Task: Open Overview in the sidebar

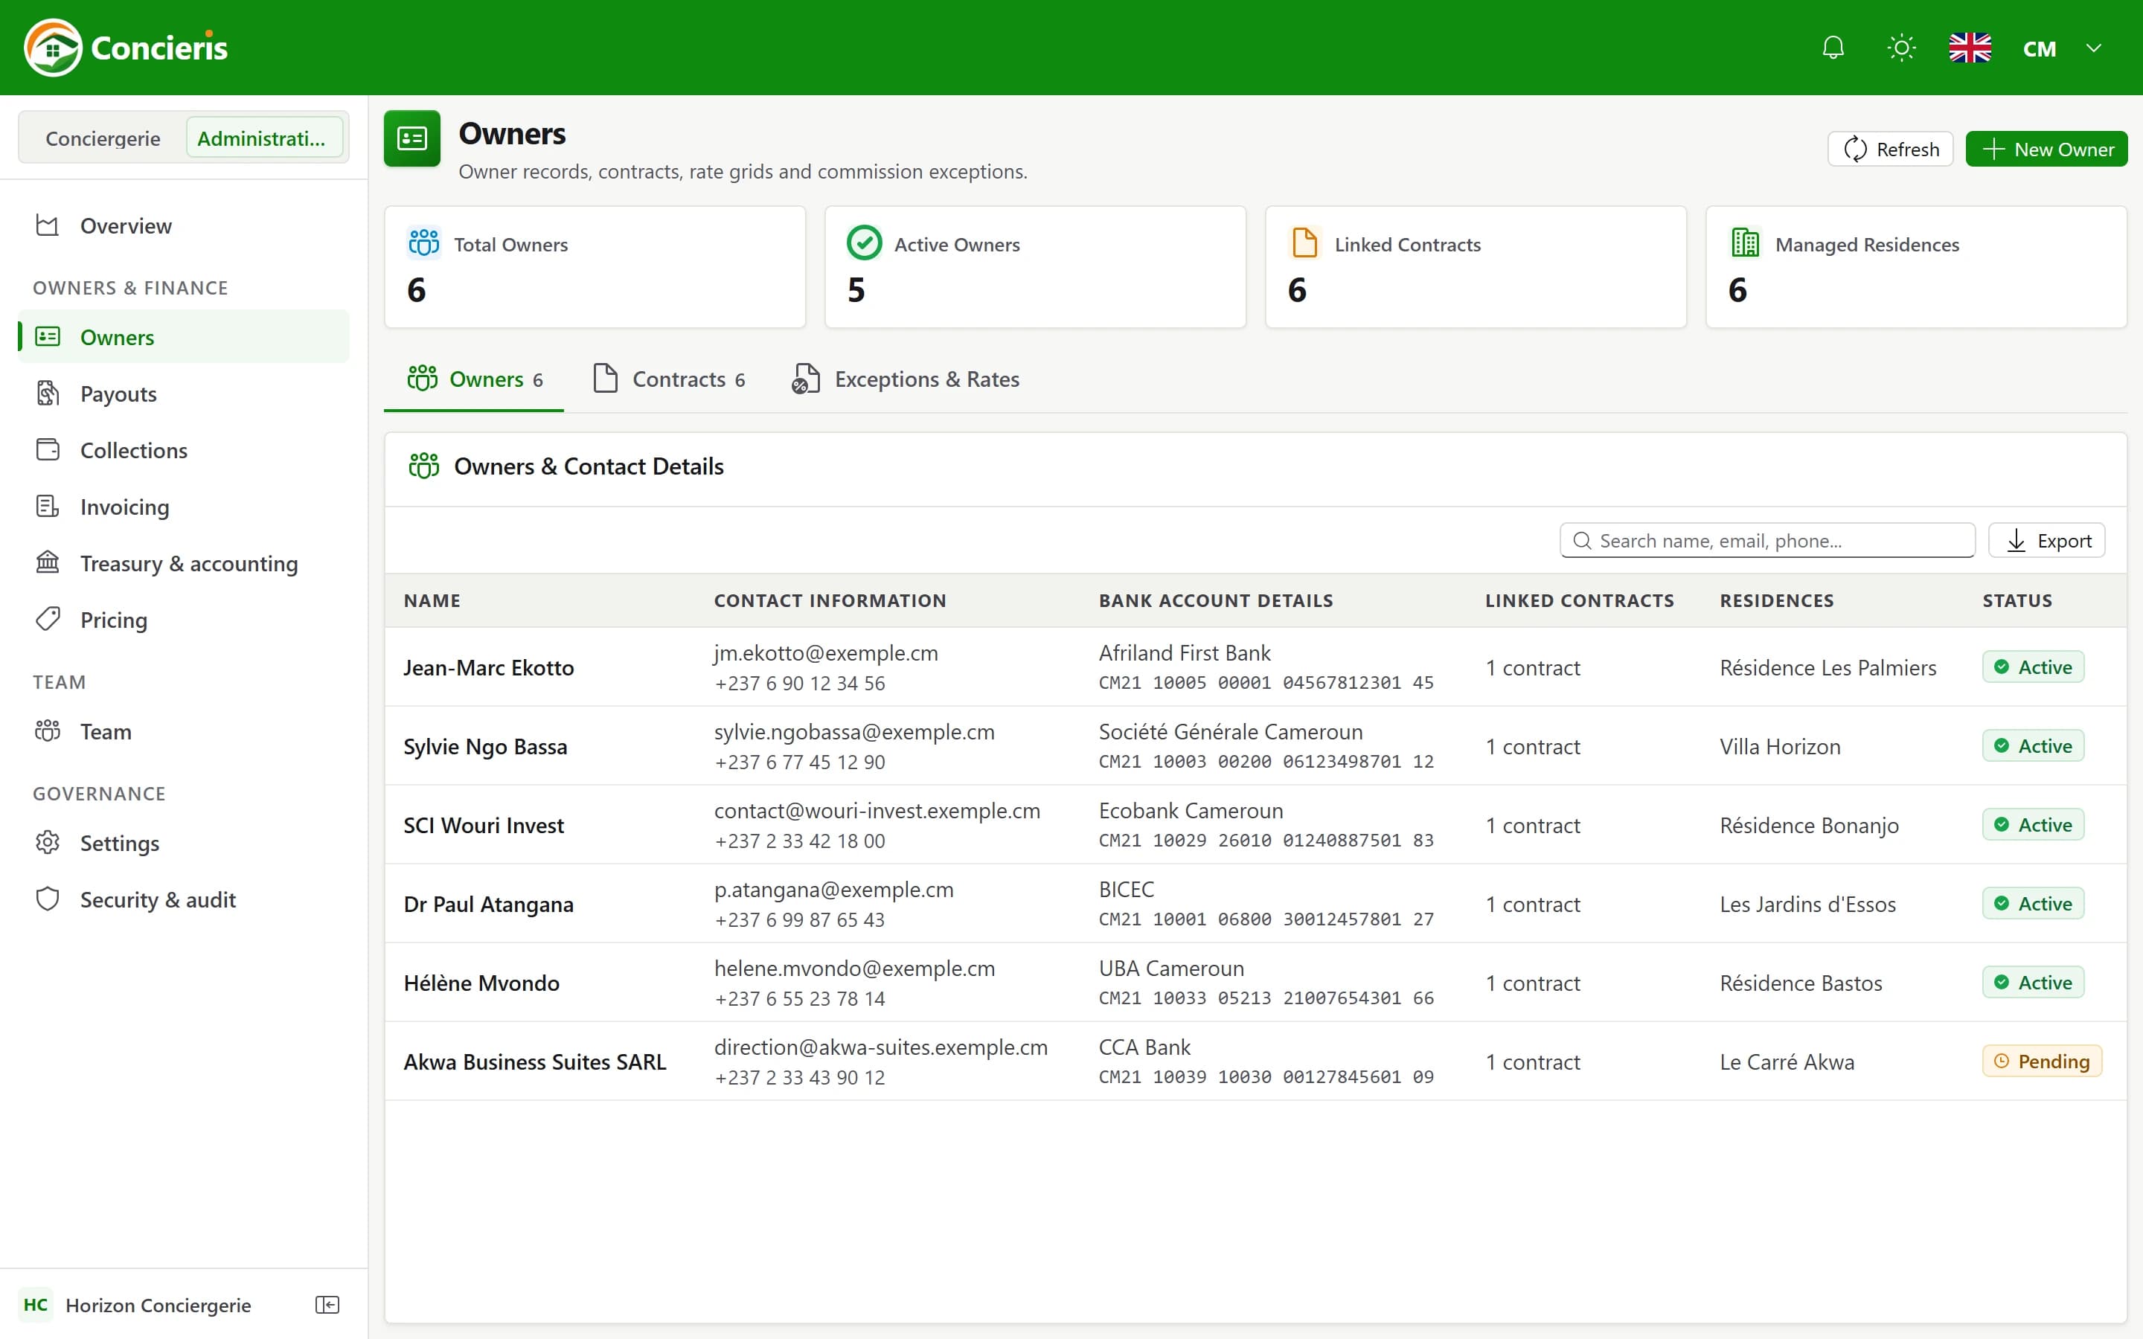Action: coord(183,226)
